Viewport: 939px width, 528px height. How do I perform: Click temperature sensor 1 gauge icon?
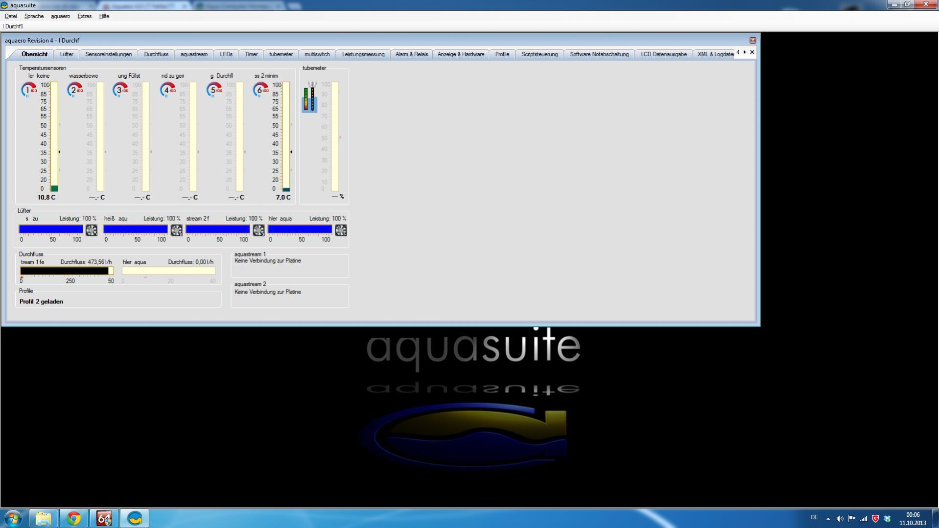29,90
